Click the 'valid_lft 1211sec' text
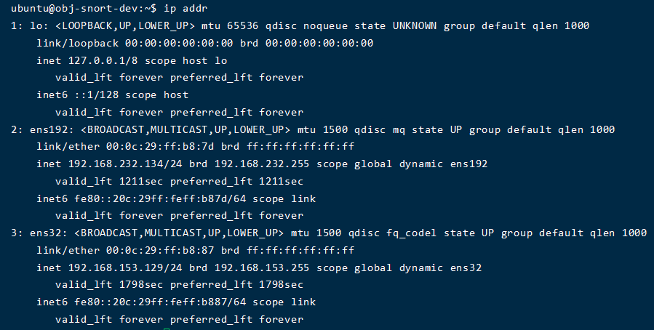 pos(109,181)
